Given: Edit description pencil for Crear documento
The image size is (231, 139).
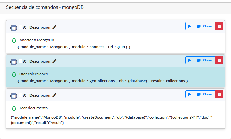Looking at the screenshot, I should pyautogui.click(x=54, y=95).
